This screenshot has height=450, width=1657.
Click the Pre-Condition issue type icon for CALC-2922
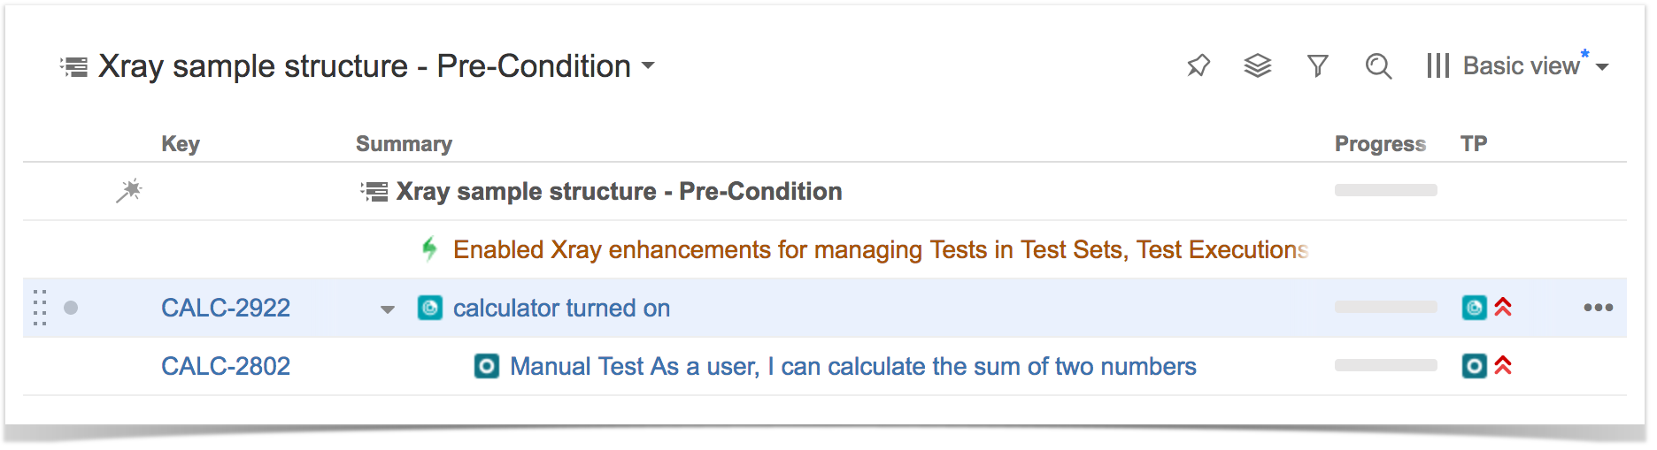[x=430, y=308]
